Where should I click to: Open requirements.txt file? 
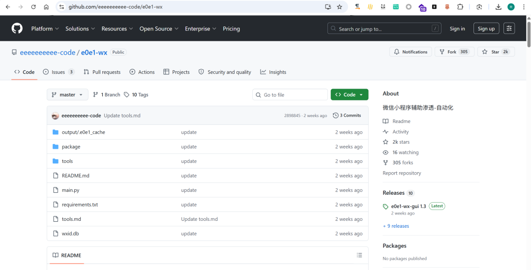coord(80,205)
